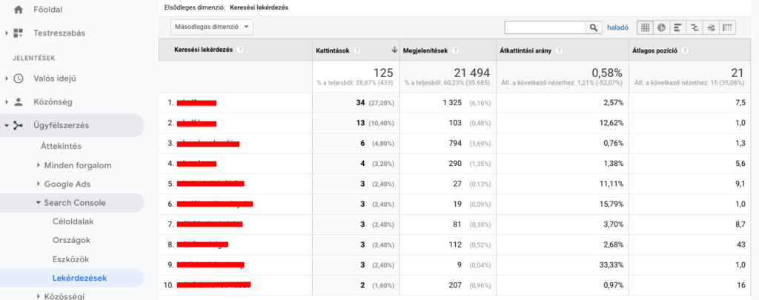Switch to pivot table view icon
This screenshot has width=759, height=300.
coord(727,27)
